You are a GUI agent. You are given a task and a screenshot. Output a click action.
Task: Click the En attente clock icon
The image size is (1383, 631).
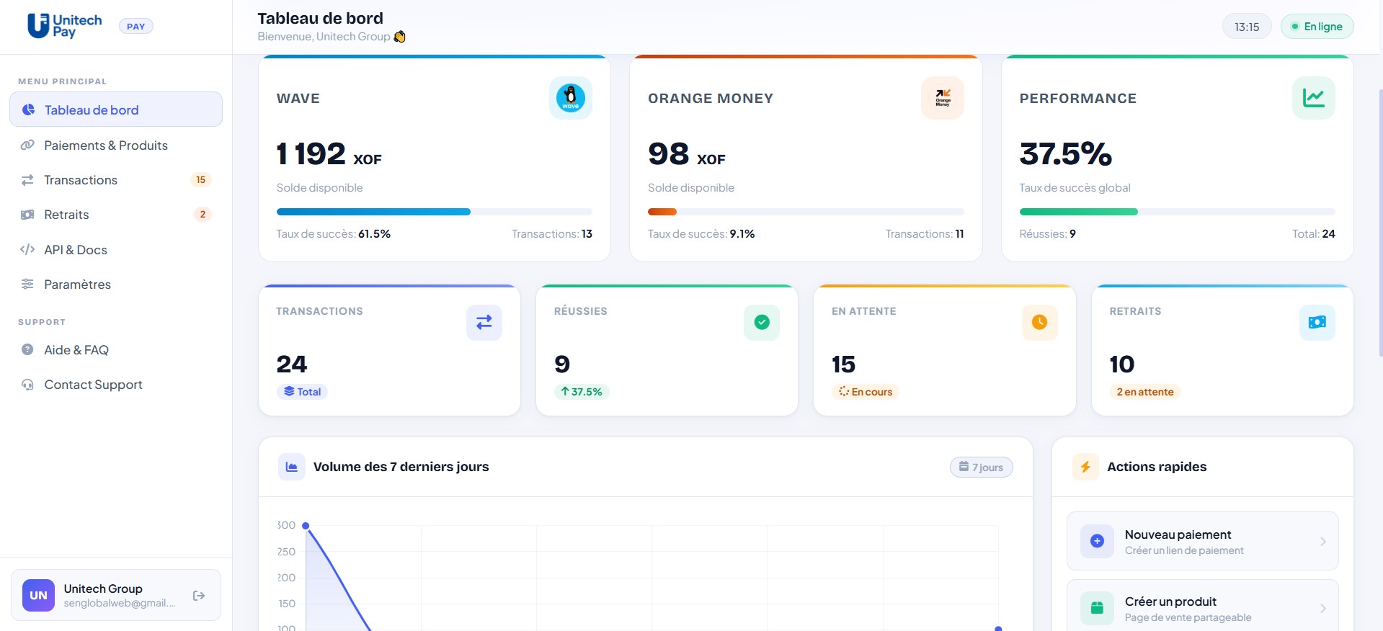coord(1040,322)
